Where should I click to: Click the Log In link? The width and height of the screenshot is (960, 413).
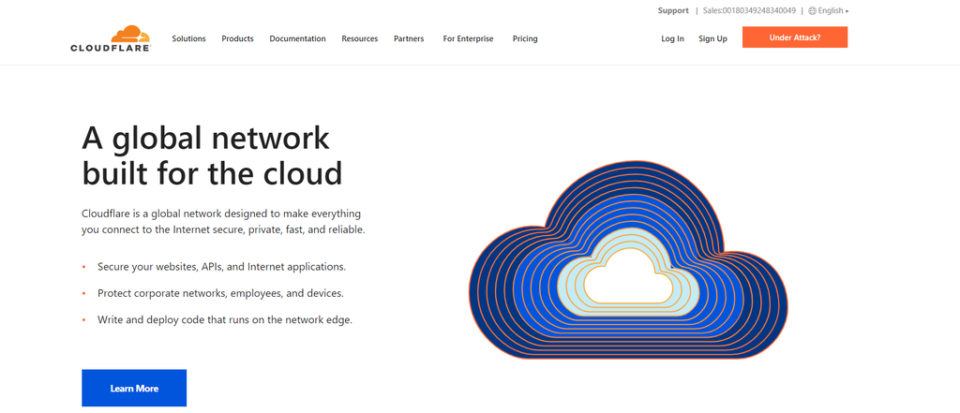[672, 39]
